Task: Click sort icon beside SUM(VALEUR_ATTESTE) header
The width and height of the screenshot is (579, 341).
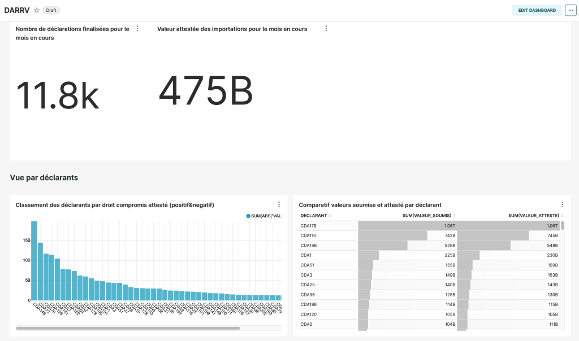Action: (562, 216)
